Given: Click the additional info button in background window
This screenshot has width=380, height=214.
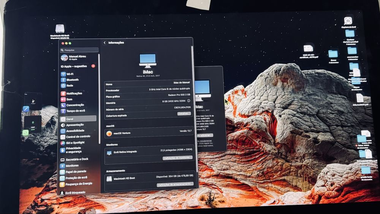Looking at the screenshot, I should point(205,135).
